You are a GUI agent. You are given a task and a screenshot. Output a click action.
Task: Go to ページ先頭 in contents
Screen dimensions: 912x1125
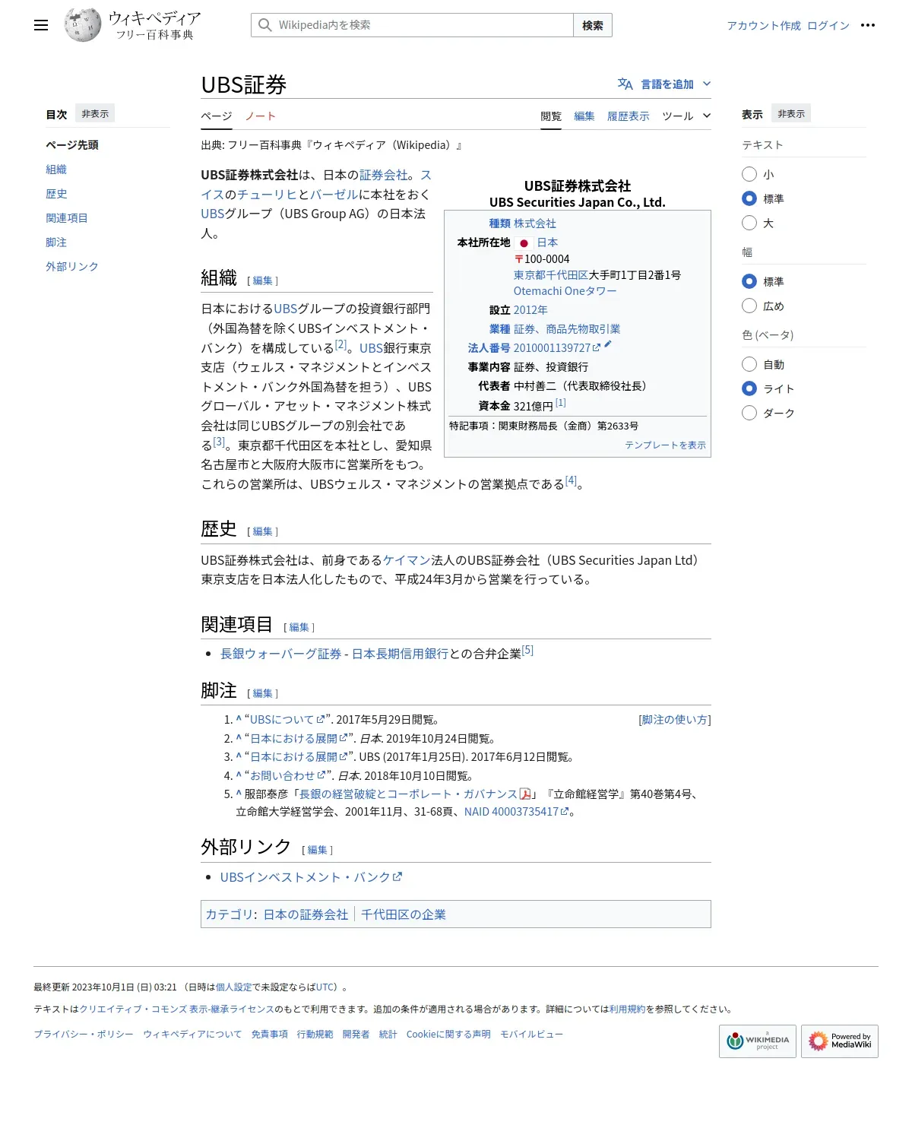click(72, 144)
